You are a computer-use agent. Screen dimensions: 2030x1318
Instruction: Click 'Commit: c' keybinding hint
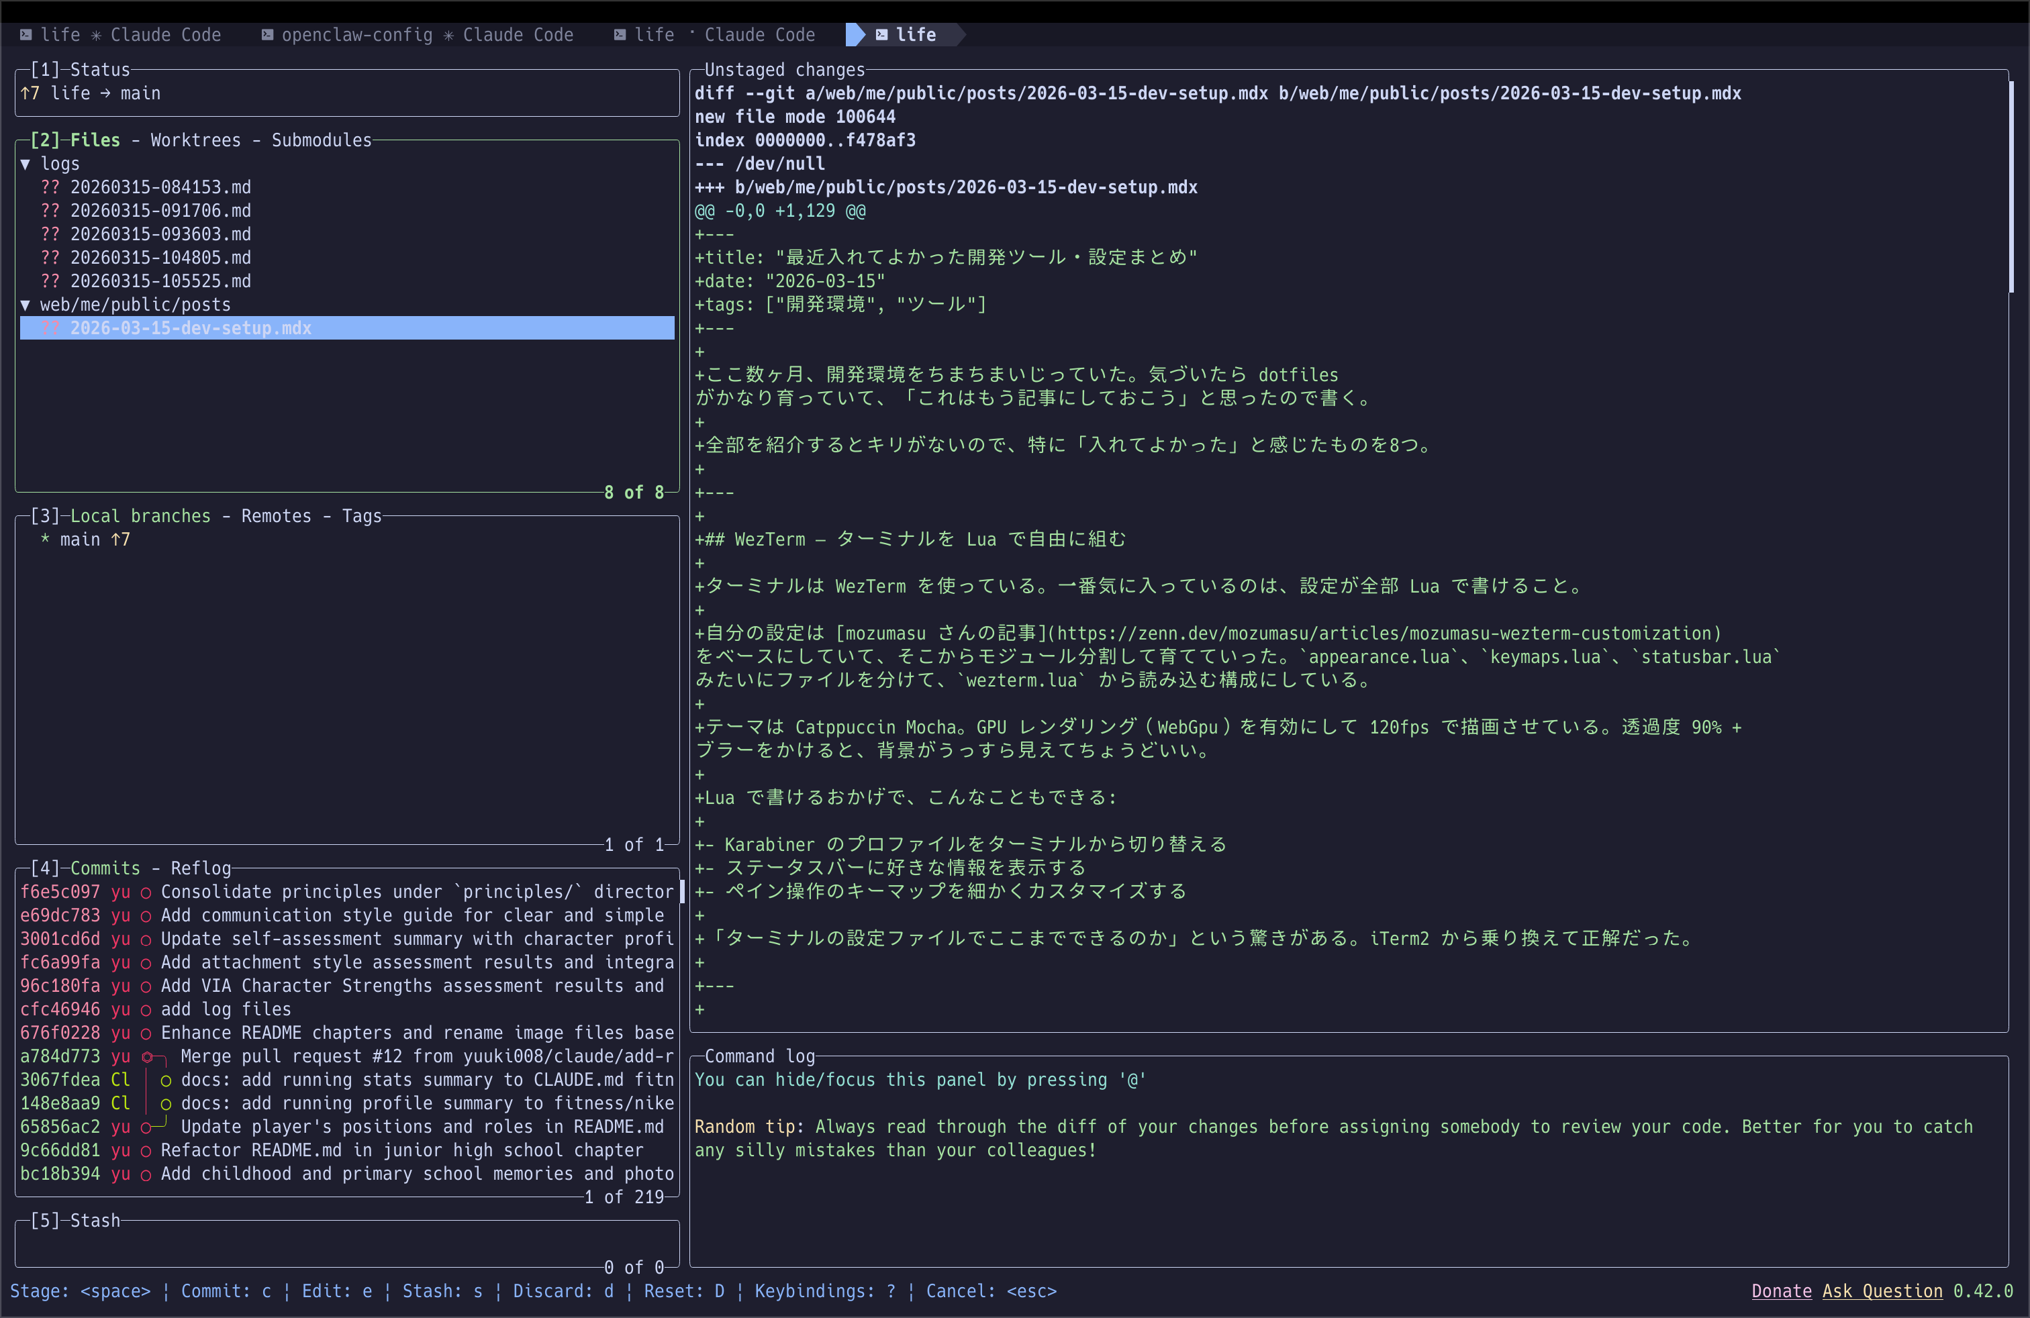coord(226,1290)
